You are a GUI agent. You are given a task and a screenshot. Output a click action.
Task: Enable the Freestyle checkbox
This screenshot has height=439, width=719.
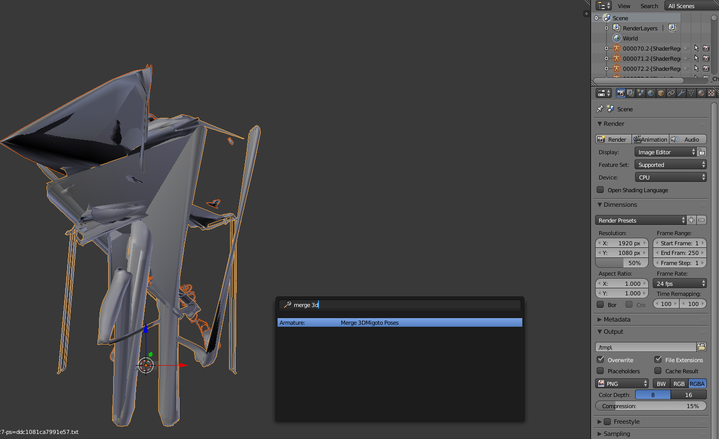click(607, 421)
